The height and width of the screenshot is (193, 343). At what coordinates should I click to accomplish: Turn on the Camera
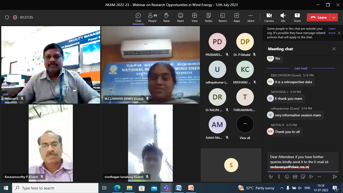[269, 18]
